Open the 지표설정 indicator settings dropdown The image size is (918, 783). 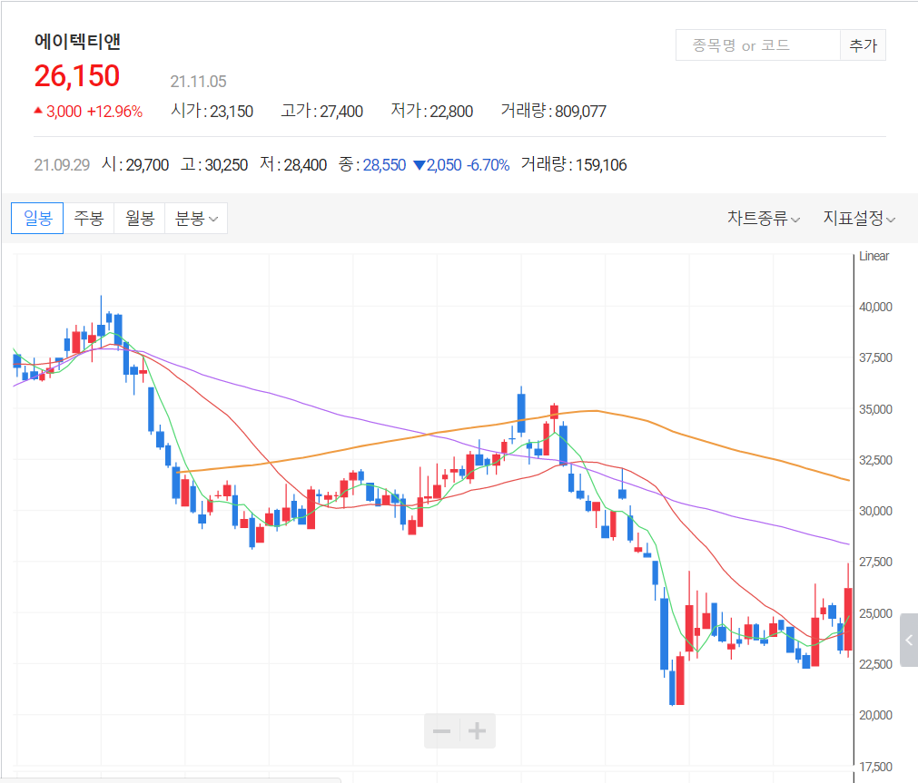[x=859, y=219]
